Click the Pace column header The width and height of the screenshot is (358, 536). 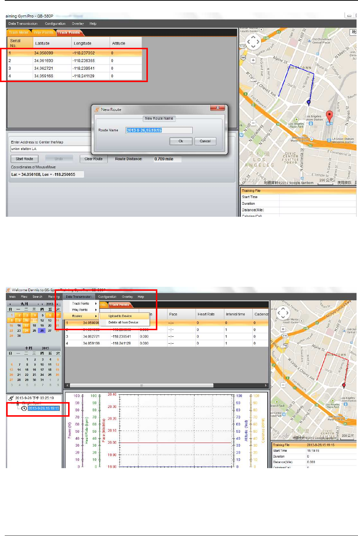point(181,314)
